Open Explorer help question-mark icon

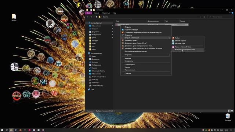pyautogui.click(x=232, y=13)
